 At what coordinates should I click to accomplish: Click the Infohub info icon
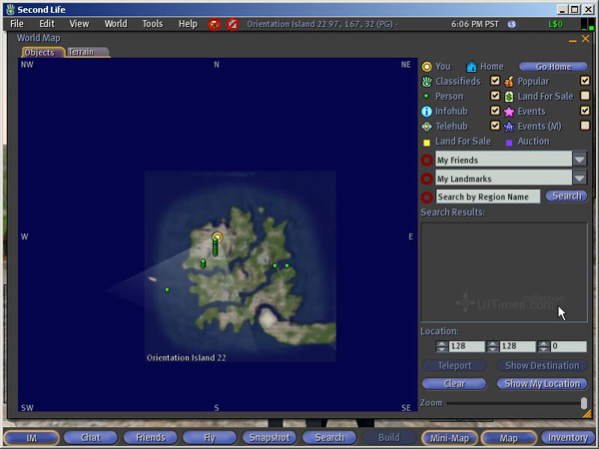(426, 112)
